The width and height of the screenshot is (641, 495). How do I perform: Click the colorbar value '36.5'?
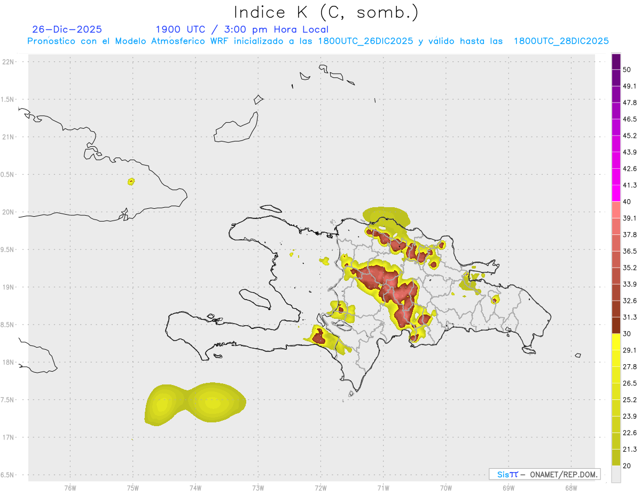point(630,251)
